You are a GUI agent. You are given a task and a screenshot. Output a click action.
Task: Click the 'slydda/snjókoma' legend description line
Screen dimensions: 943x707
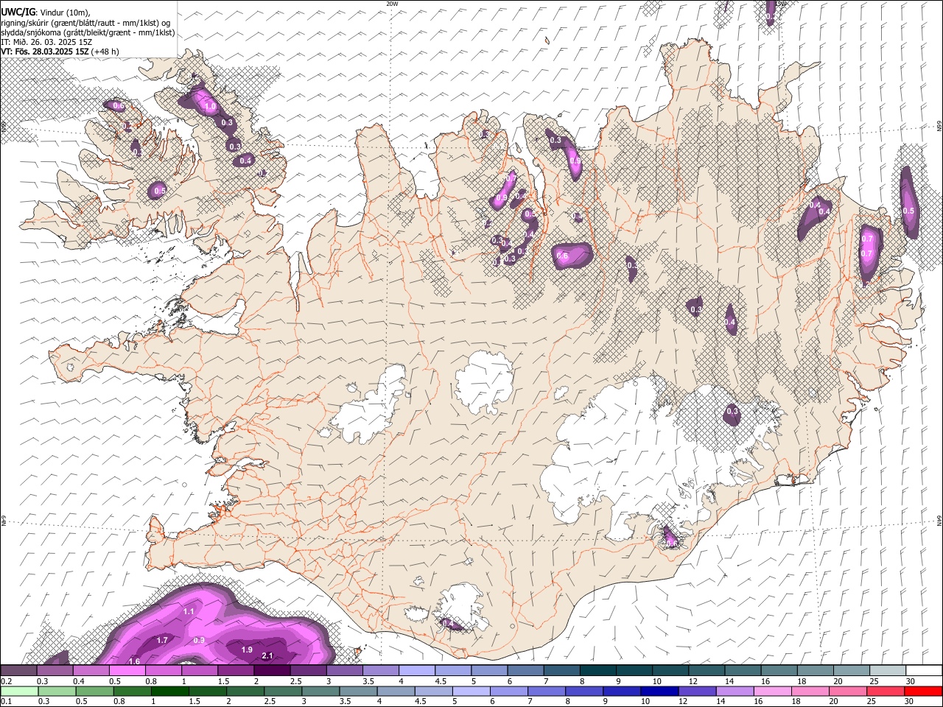coord(88,32)
